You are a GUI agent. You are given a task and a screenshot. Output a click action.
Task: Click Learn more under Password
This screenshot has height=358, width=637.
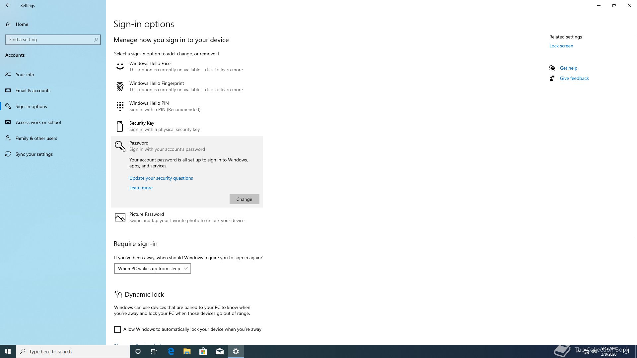click(x=141, y=188)
